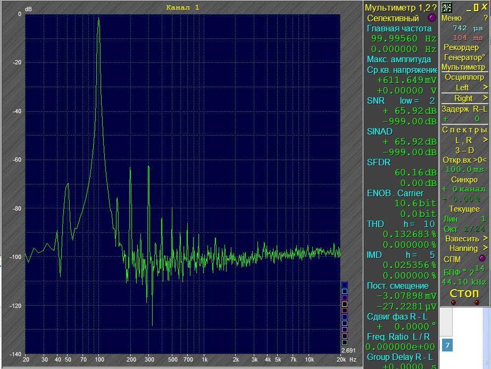Click the SNR low value 2
The height and width of the screenshot is (369, 491).
click(x=432, y=101)
